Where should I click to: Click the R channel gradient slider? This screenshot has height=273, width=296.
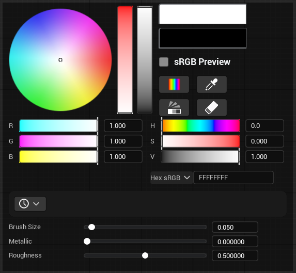pyautogui.click(x=58, y=125)
